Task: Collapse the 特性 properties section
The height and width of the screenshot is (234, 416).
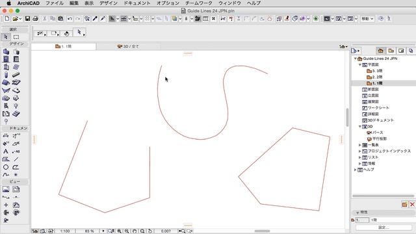Action: pos(357,213)
